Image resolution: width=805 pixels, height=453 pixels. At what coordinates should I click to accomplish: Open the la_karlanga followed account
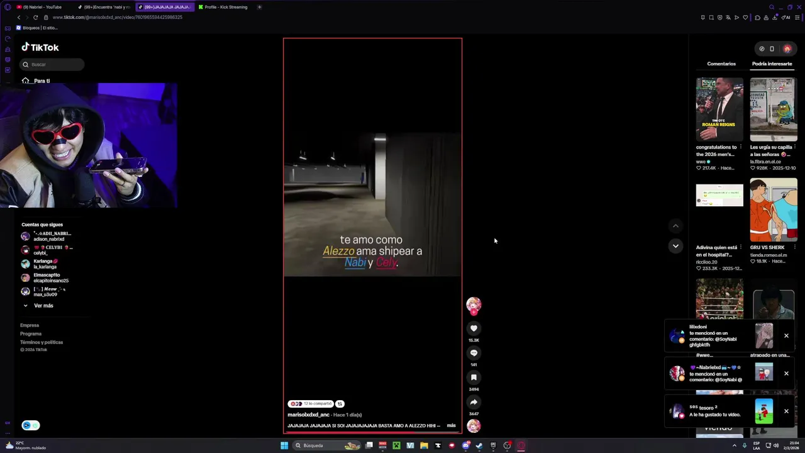click(39, 264)
